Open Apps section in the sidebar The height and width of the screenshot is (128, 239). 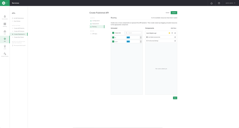5,32
